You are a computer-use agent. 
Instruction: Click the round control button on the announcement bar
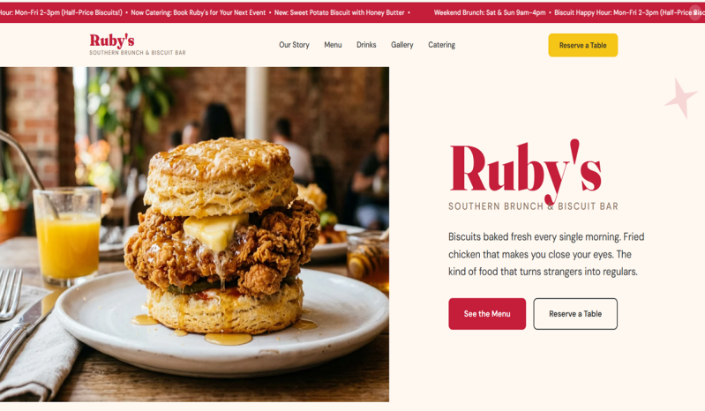click(x=697, y=12)
